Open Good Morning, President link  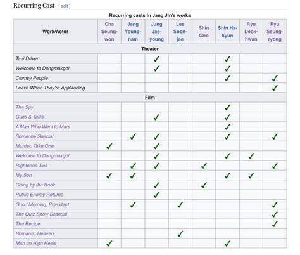pos(42,204)
